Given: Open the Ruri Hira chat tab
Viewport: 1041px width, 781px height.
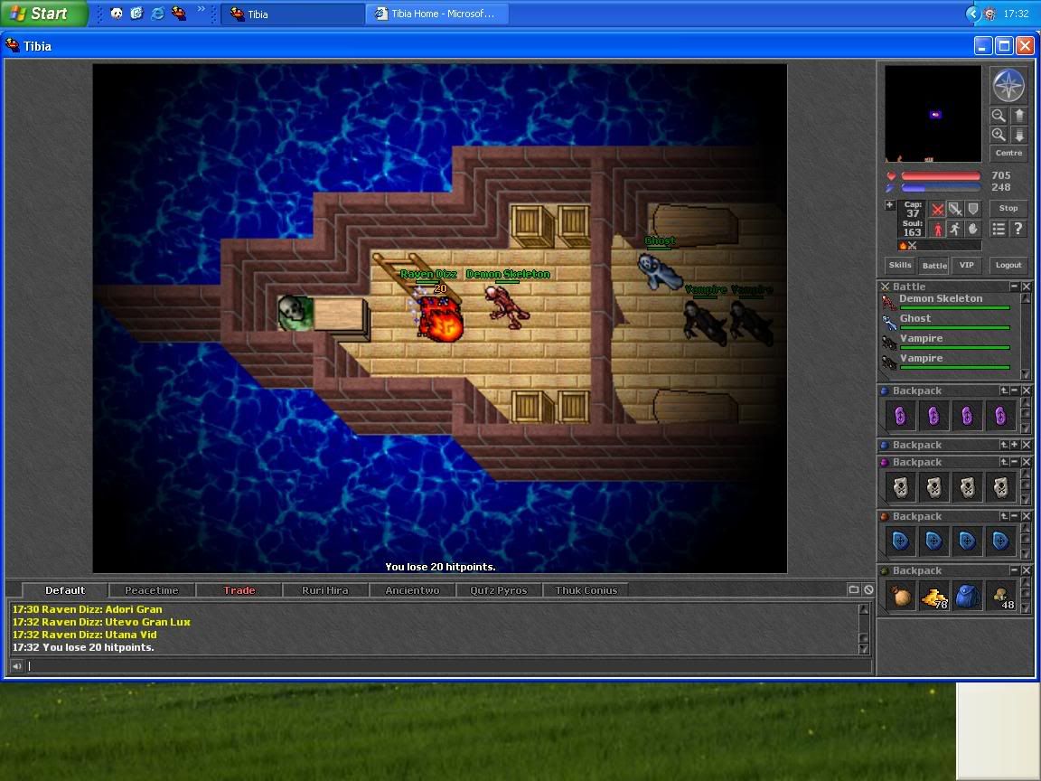Looking at the screenshot, I should click(325, 589).
